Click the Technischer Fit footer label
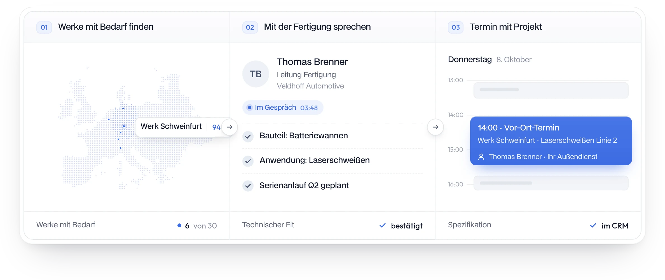665x280 pixels. (x=268, y=225)
